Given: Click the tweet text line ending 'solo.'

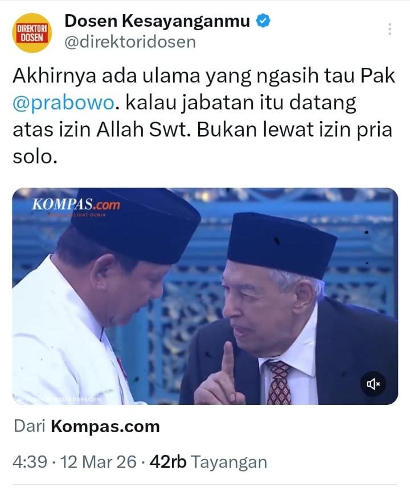Looking at the screenshot, I should 35,156.
